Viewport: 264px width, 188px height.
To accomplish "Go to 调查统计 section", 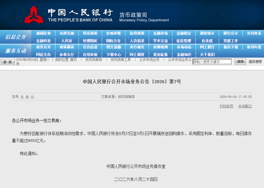I will (x=207, y=33).
